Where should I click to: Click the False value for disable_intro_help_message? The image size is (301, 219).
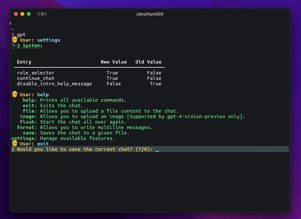coord(114,84)
